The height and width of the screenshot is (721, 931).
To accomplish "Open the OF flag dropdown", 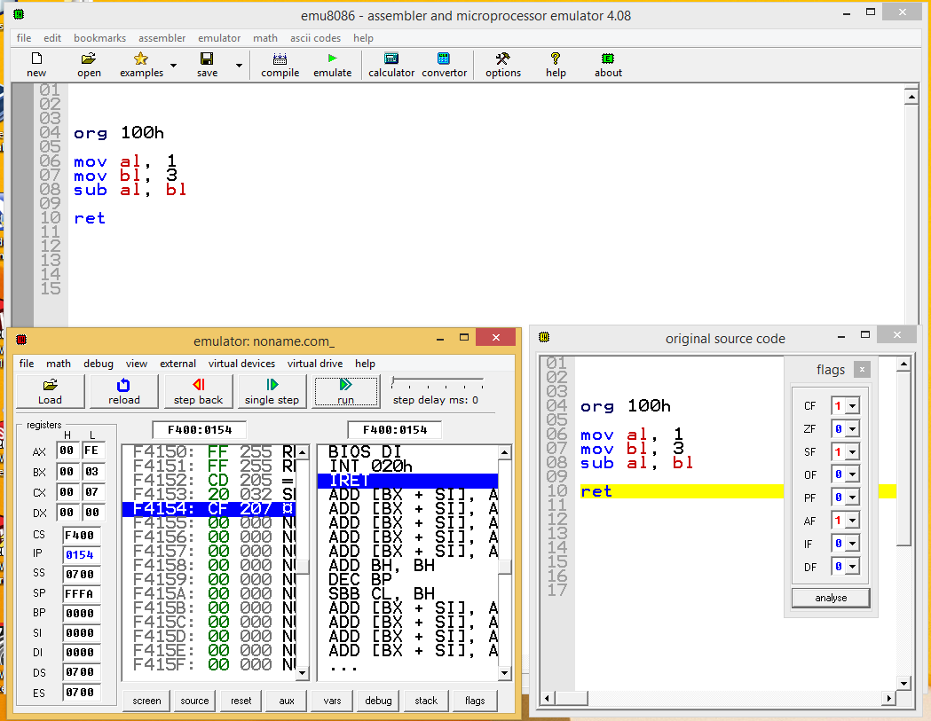I will point(853,474).
